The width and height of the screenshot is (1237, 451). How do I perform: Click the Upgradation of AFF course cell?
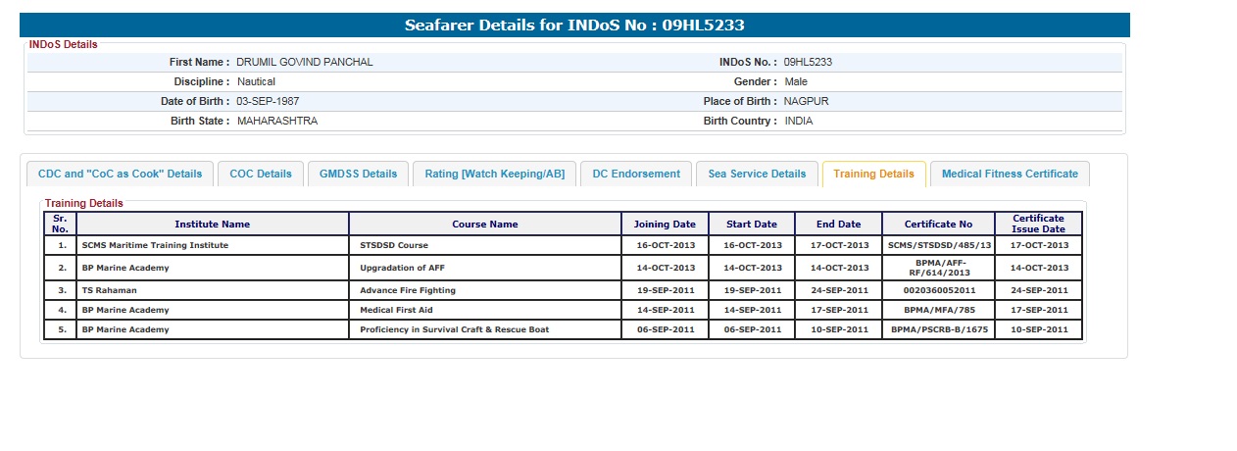coord(403,268)
